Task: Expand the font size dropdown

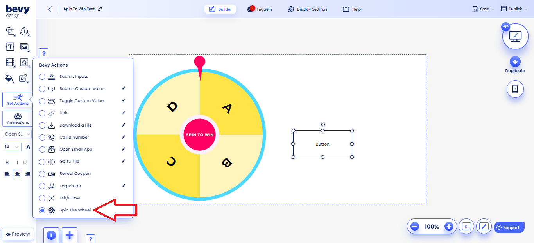Action: coord(12,147)
